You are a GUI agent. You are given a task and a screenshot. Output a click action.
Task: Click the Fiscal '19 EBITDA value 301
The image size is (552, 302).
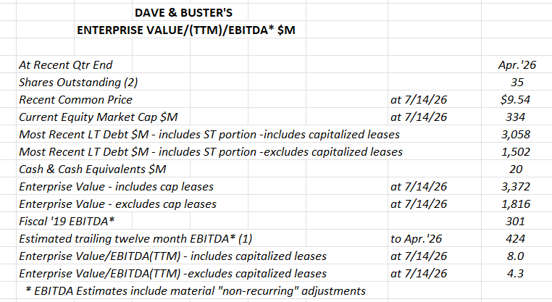click(x=515, y=221)
